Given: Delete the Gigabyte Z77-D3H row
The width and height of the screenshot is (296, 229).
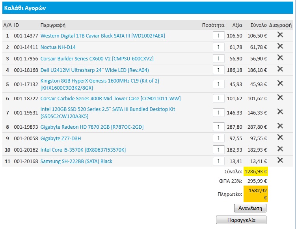Looking at the screenshot, I should [x=280, y=137].
